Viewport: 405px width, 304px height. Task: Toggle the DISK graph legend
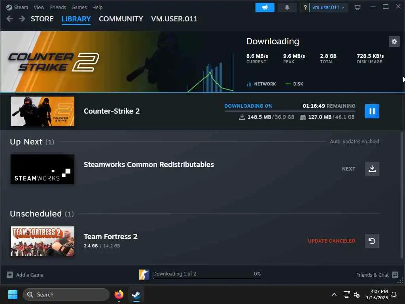pos(294,84)
